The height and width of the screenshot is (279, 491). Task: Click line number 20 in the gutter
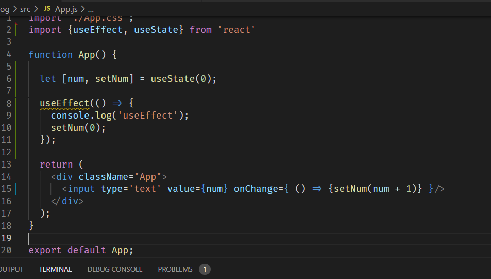pyautogui.click(x=6, y=250)
